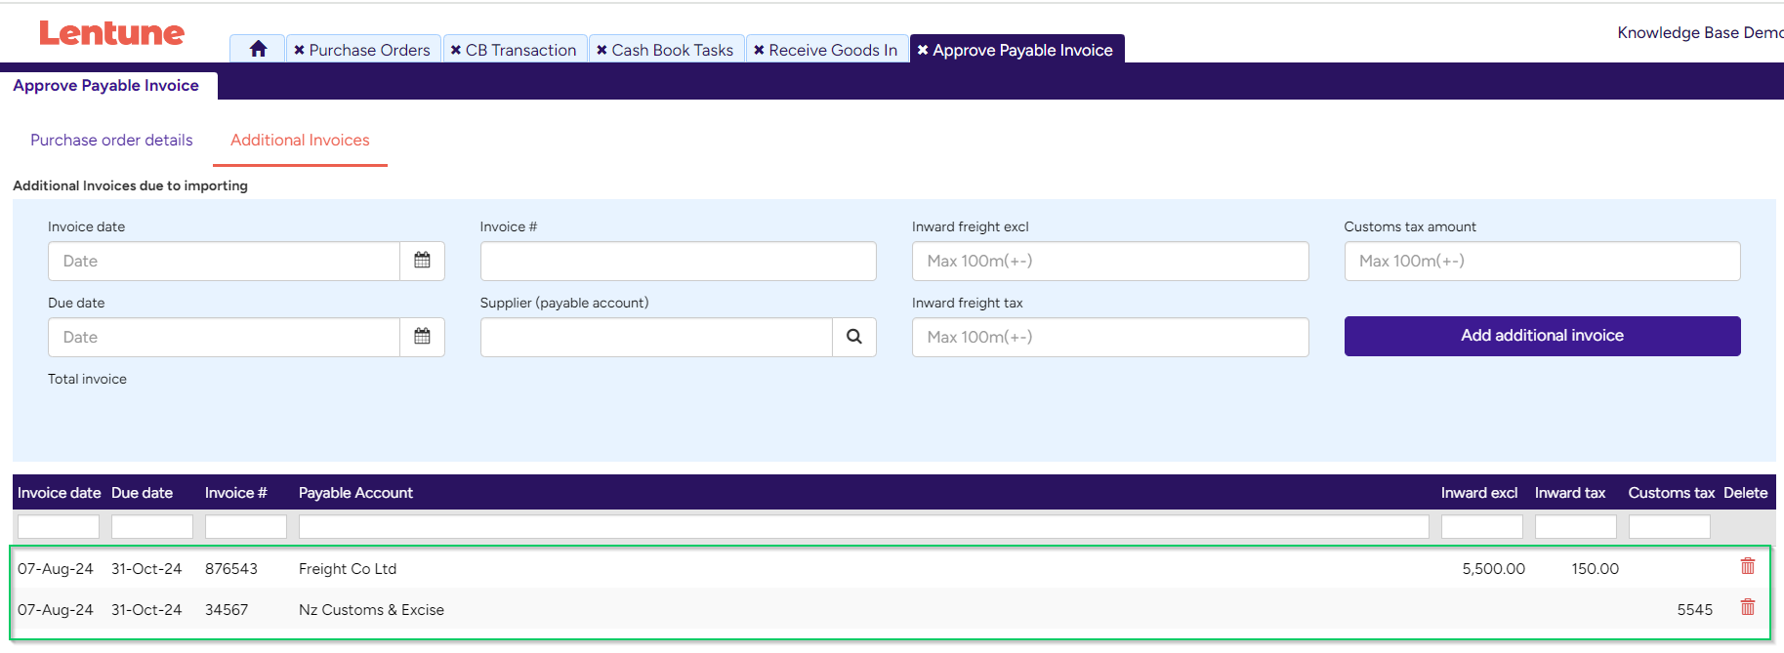Select the Approve Payable Invoice page tab
This screenshot has width=1784, height=653.
(106, 86)
